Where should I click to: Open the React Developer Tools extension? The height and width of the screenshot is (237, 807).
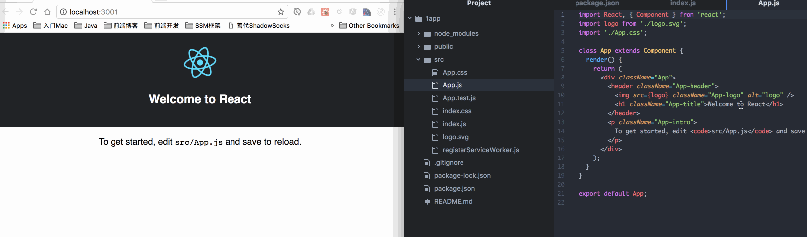(x=325, y=12)
